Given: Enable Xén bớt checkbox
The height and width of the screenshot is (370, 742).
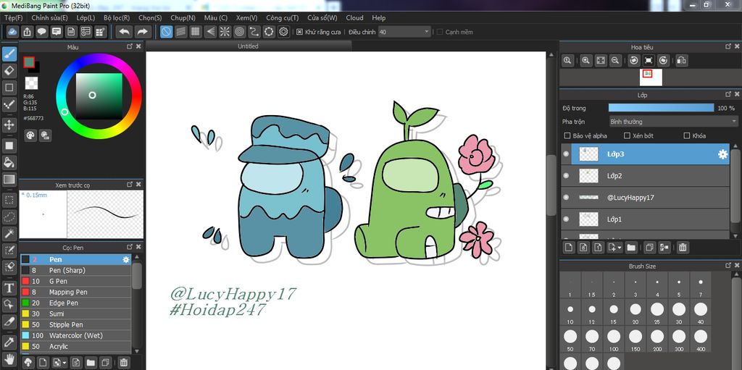Looking at the screenshot, I should click(627, 136).
